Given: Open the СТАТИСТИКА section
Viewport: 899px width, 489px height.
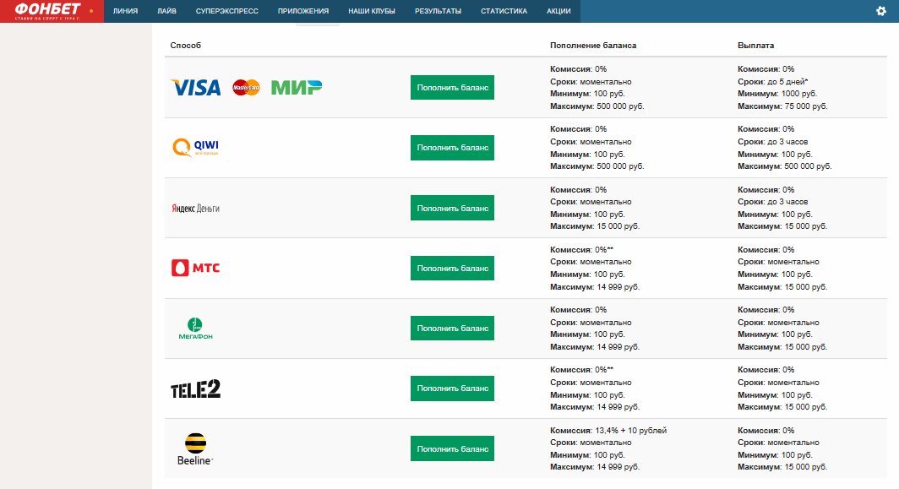Looking at the screenshot, I should pos(504,11).
